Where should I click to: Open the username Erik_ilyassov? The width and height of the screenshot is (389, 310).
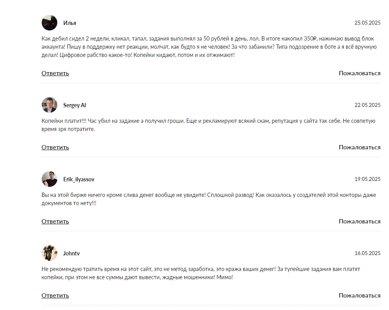[79, 179]
